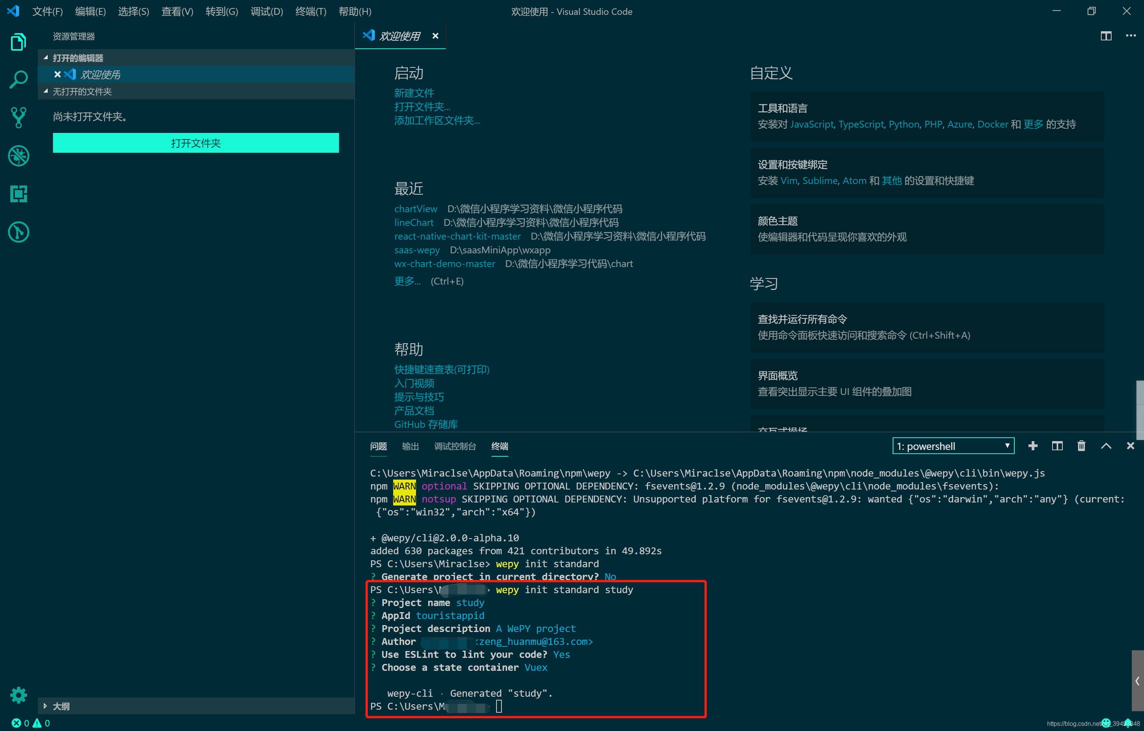Open the Manage gear icon
Image resolution: width=1144 pixels, height=731 pixels.
(18, 696)
